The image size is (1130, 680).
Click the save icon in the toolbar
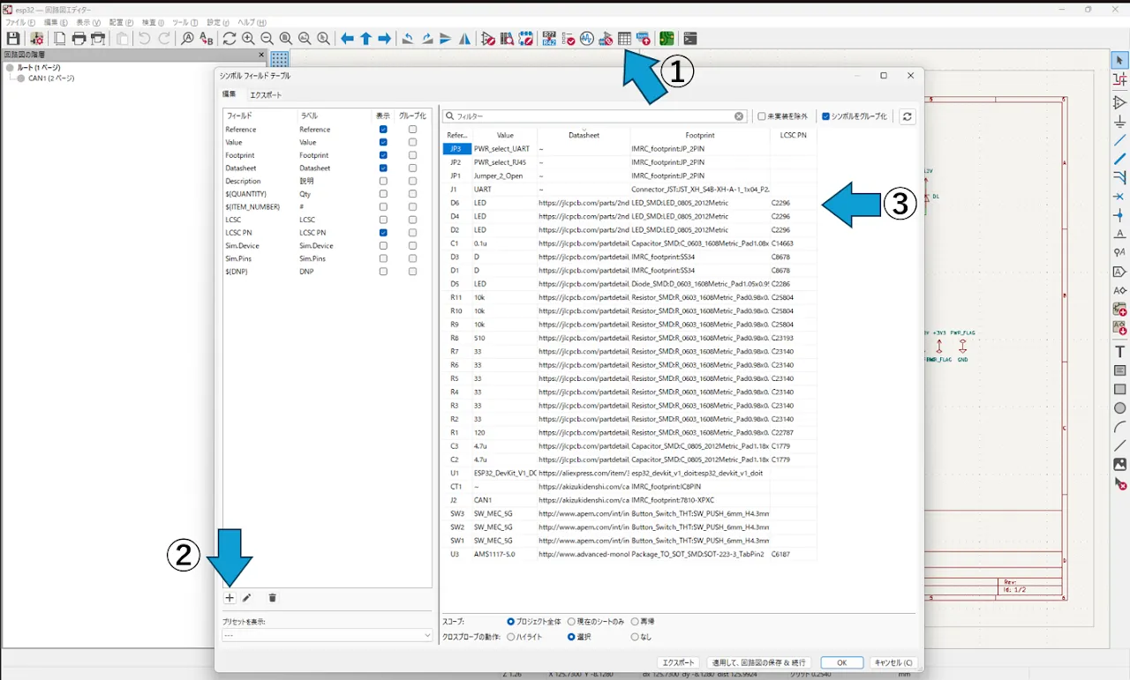point(13,39)
